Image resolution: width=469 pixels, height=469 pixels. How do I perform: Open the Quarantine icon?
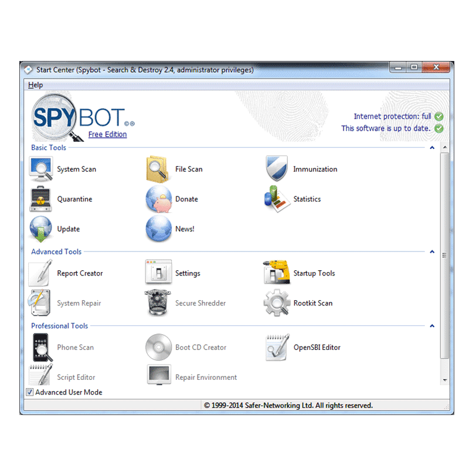pyautogui.click(x=41, y=199)
